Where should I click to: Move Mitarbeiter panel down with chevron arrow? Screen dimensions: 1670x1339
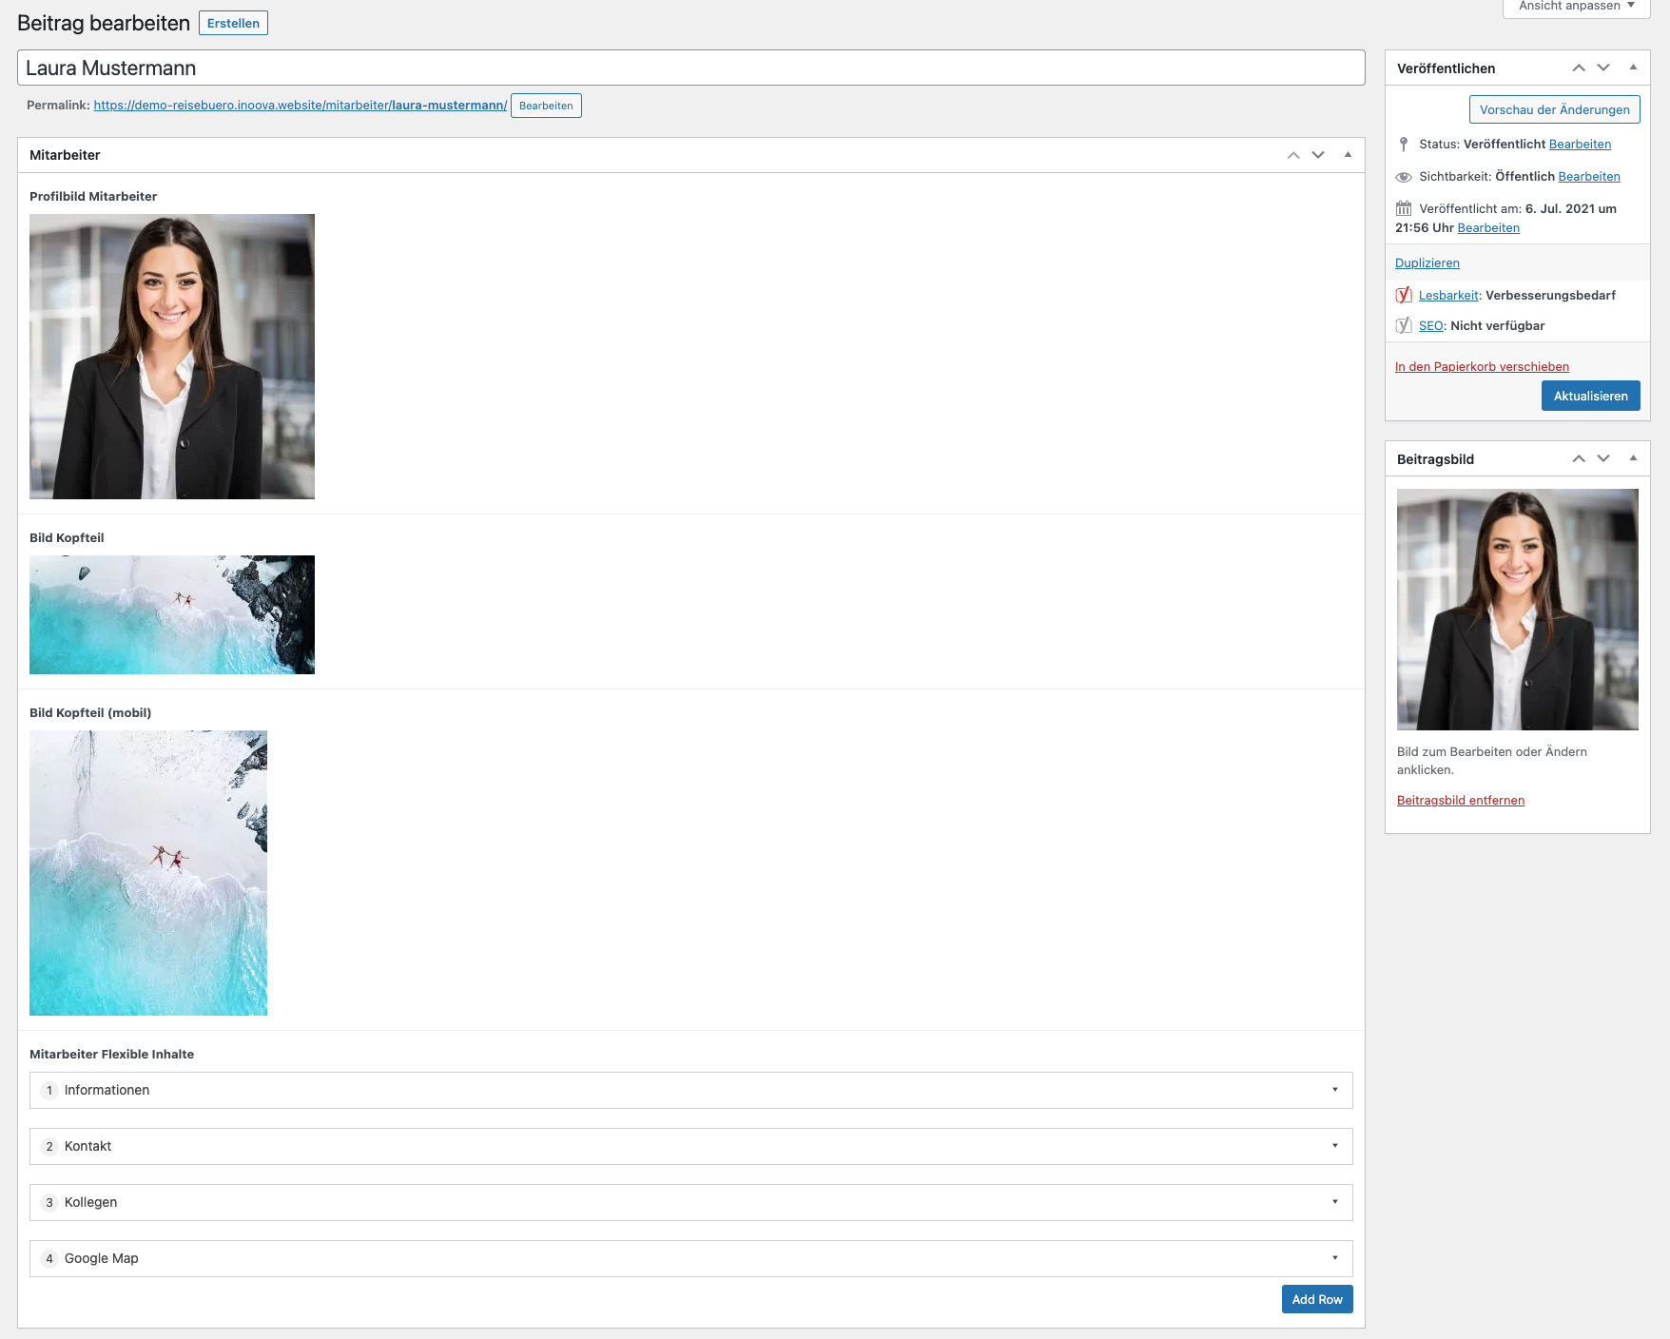pos(1318,155)
